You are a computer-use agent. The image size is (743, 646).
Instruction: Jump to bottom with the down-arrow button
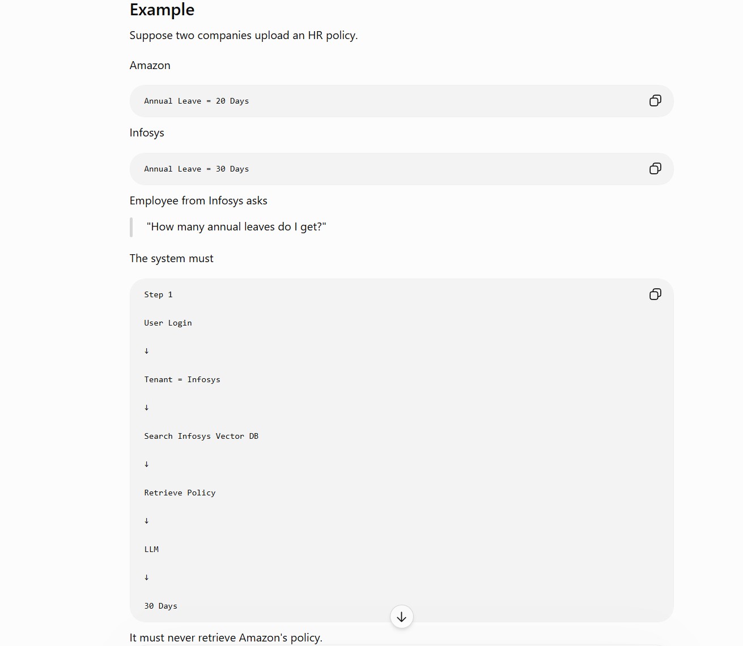pyautogui.click(x=402, y=617)
